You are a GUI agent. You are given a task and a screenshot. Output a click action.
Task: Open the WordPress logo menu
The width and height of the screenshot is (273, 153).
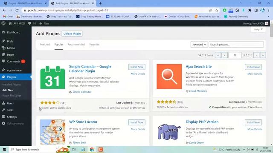click(3, 23)
